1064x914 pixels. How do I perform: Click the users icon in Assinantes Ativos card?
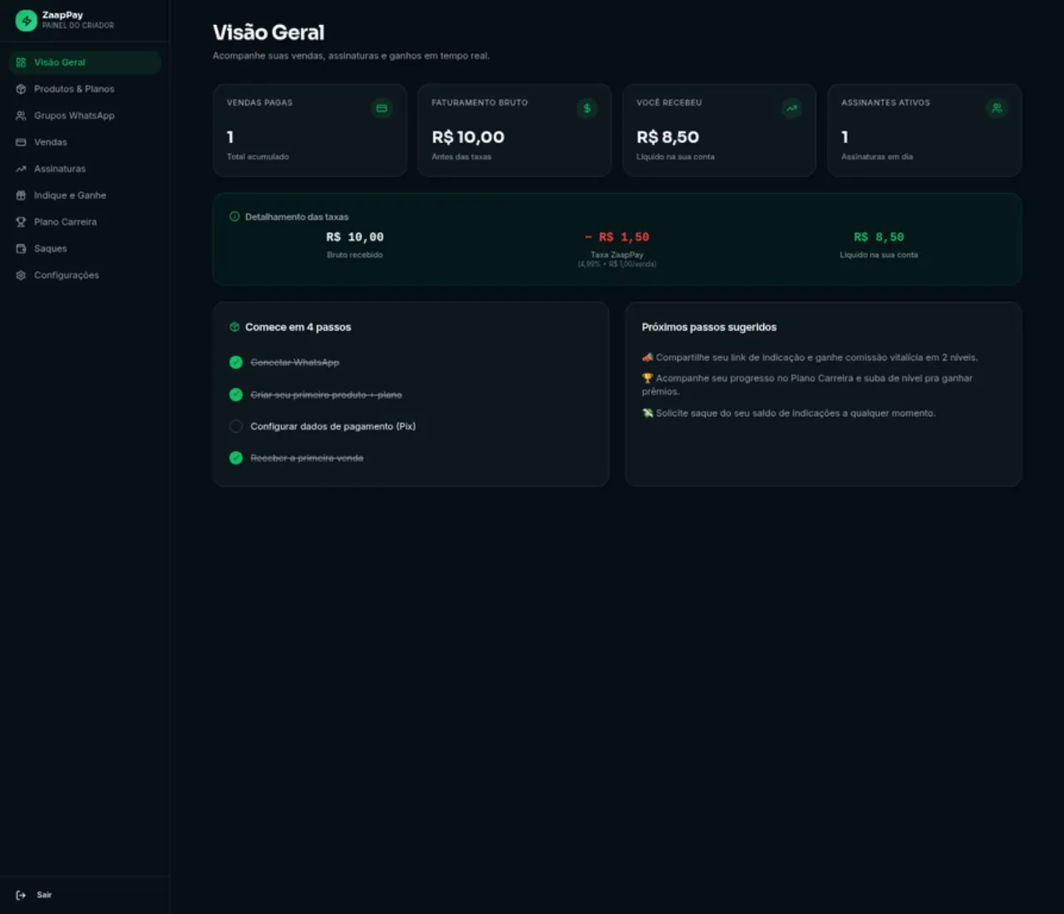click(x=997, y=108)
